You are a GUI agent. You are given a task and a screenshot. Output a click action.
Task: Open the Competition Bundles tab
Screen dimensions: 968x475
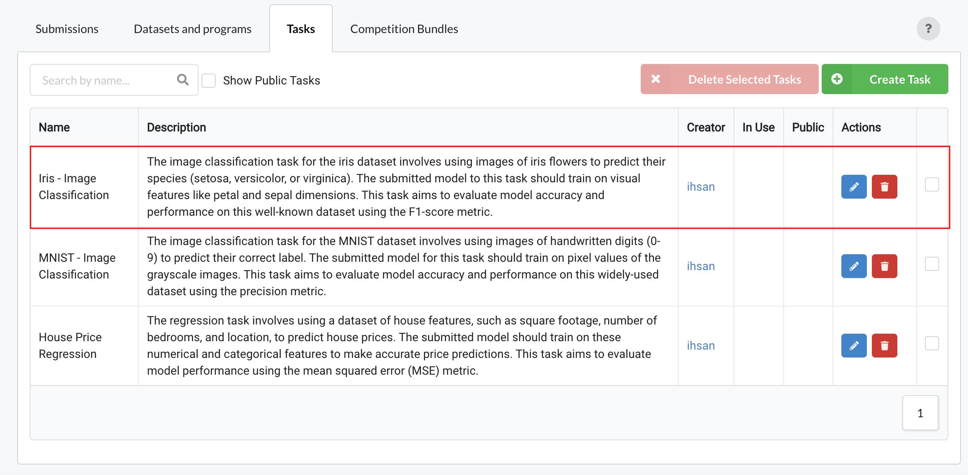tap(404, 28)
